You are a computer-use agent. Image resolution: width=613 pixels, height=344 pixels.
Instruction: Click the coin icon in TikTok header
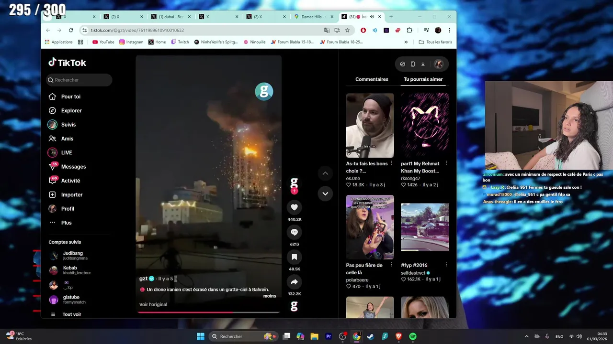click(402, 64)
